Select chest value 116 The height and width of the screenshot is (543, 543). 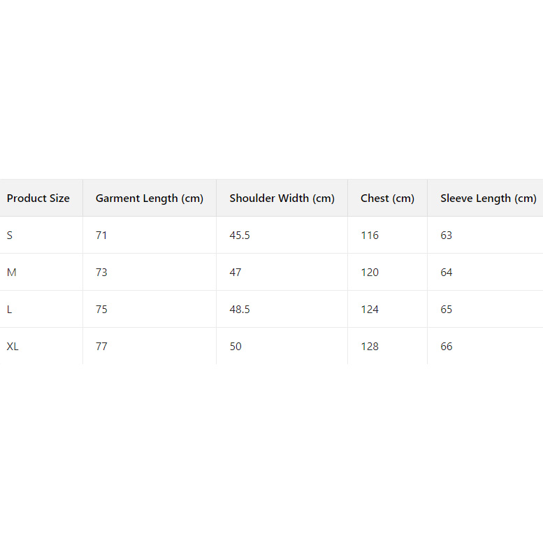point(370,236)
